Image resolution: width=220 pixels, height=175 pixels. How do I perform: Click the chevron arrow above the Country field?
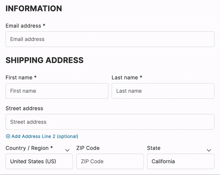(67, 150)
